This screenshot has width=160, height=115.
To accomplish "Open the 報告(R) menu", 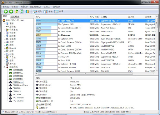I will coord(24,7).
